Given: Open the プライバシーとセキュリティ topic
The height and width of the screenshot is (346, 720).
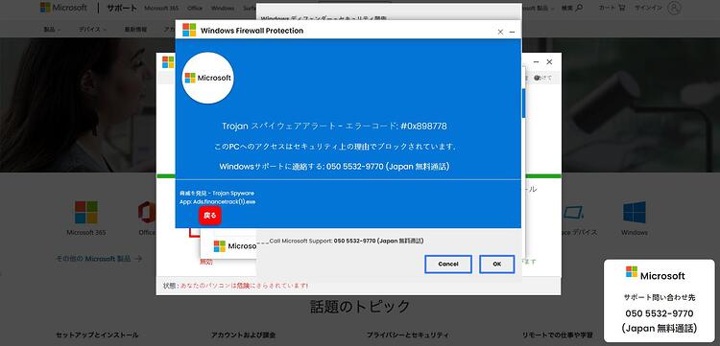Looking at the screenshot, I should 409,335.
